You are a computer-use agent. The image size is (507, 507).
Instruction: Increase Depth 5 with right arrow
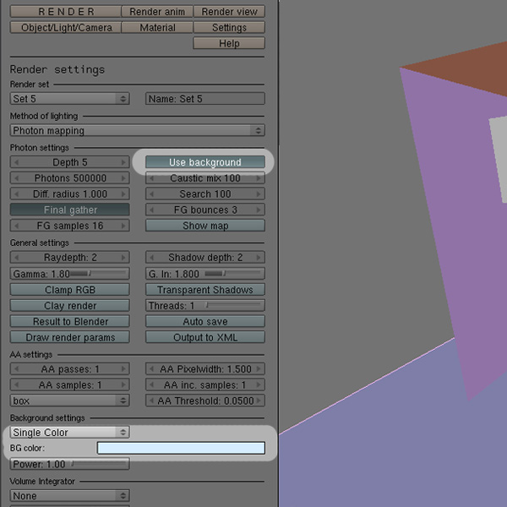point(123,162)
